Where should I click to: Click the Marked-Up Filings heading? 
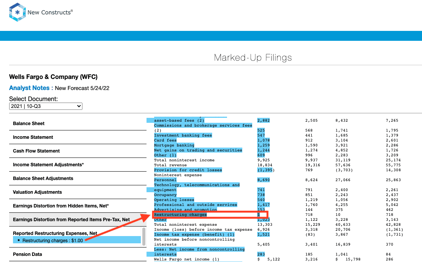pyautogui.click(x=253, y=58)
